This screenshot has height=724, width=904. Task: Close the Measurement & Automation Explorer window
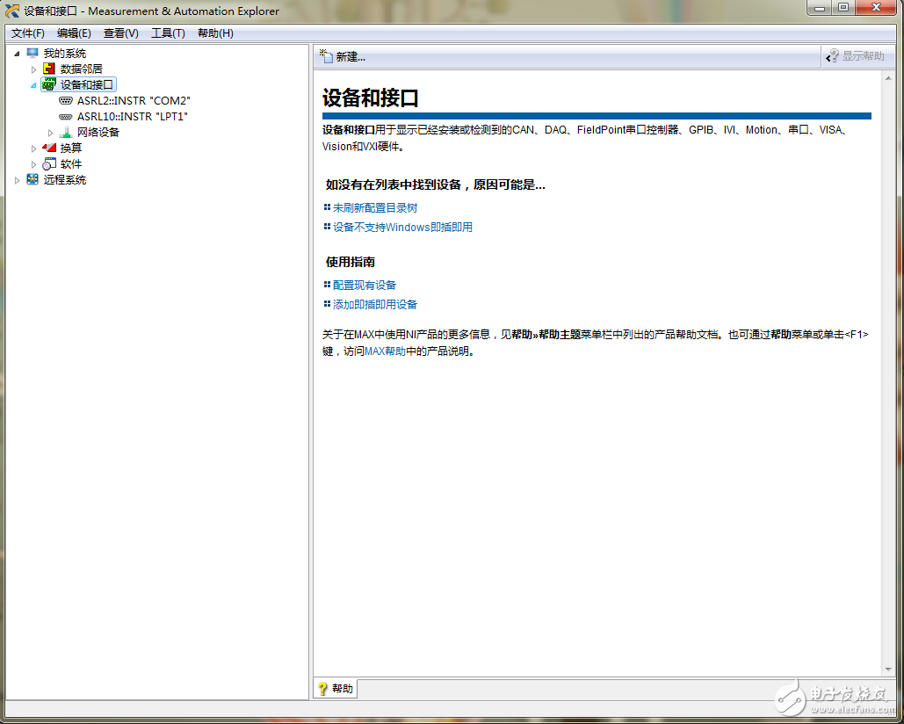(x=877, y=8)
